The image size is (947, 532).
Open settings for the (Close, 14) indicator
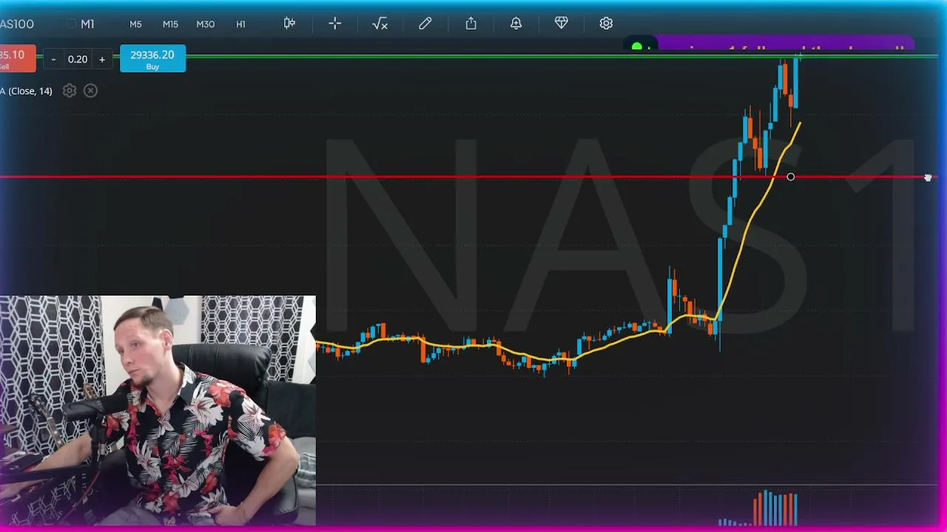[70, 91]
